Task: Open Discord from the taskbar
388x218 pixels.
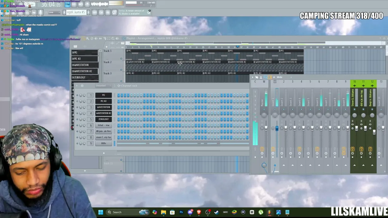Action: point(190,212)
